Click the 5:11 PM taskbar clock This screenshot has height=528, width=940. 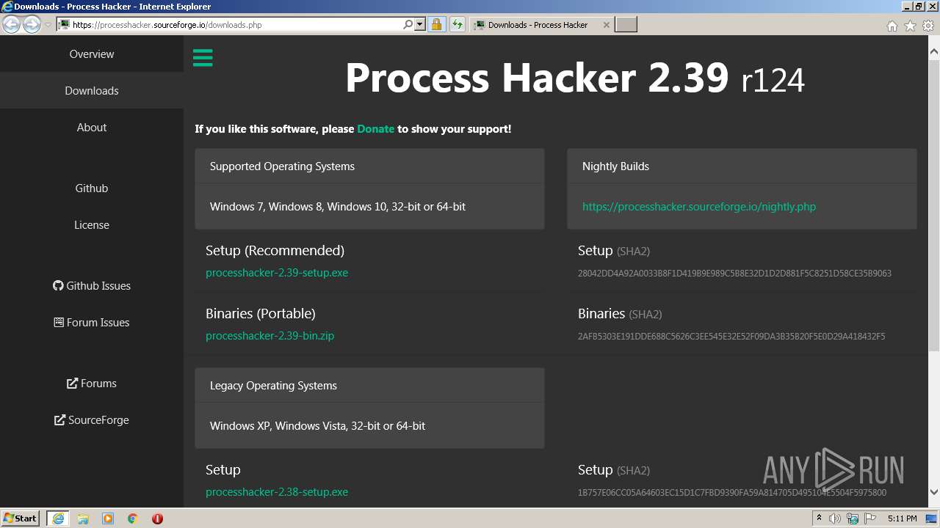(x=903, y=518)
